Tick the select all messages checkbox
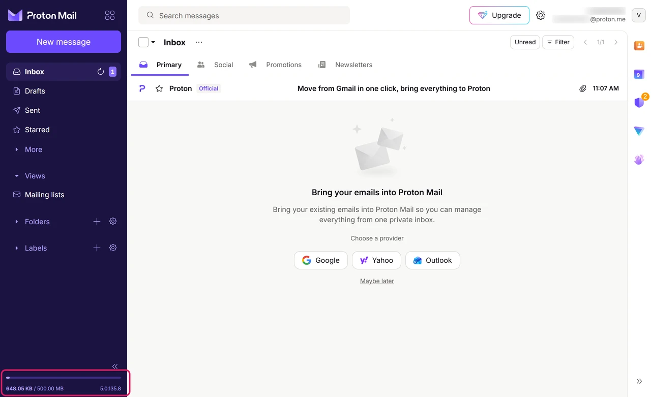The width and height of the screenshot is (651, 397). (143, 42)
